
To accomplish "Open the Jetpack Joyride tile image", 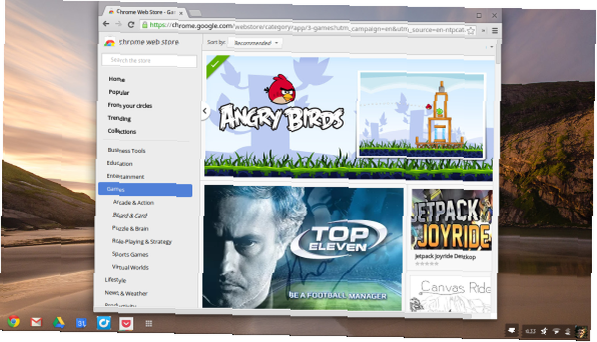I will 451,220.
